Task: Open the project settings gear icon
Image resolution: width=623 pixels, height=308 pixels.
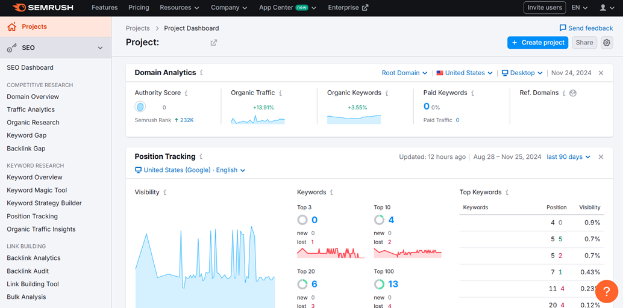Action: click(x=607, y=43)
